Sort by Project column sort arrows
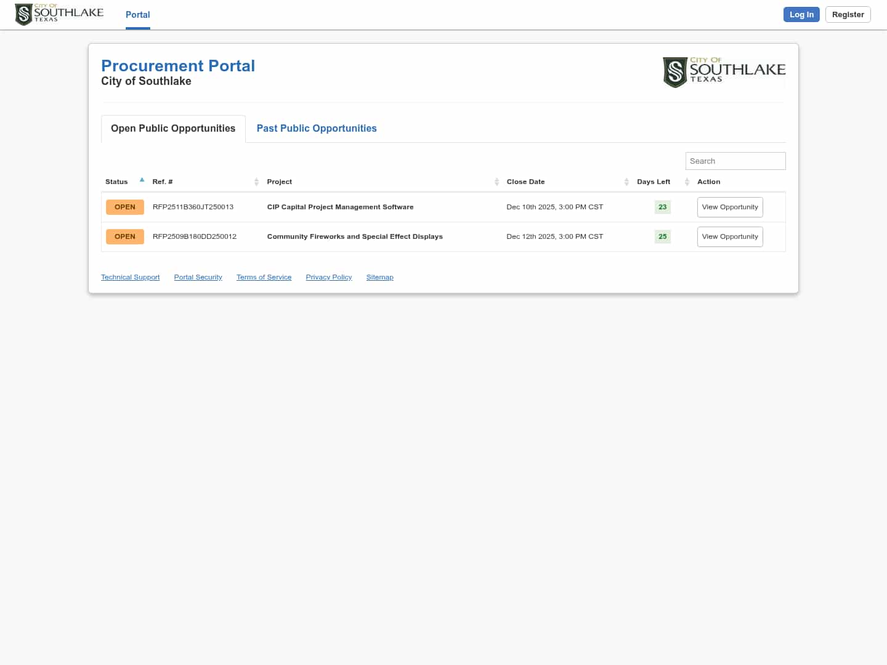The image size is (887, 665). 496,182
